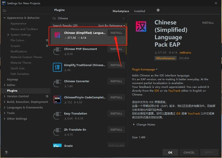Open Keymap settings
The height and width of the screenshot is (158, 222).
[12, 79]
